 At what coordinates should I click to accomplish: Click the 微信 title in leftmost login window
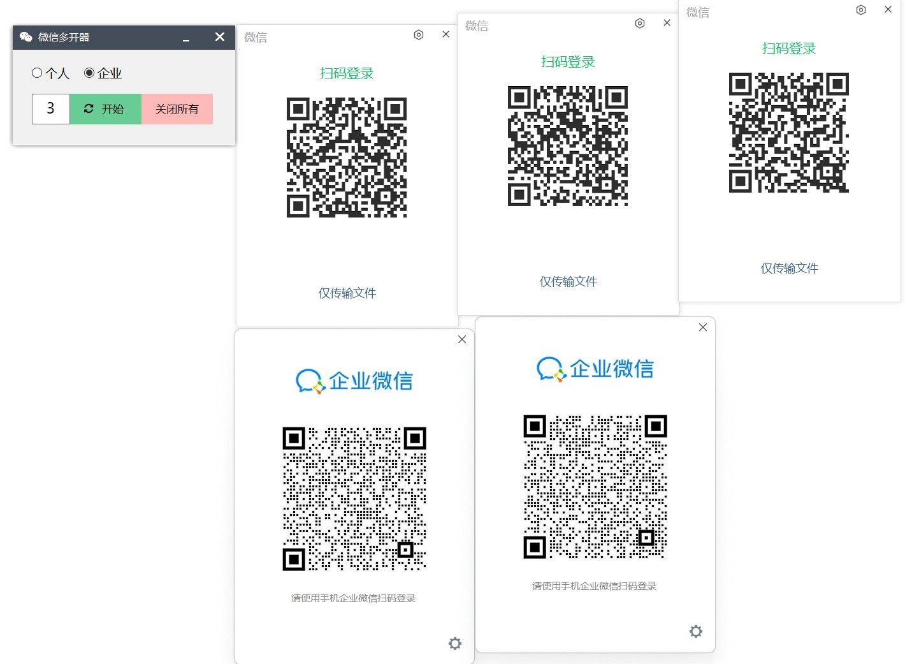point(256,38)
